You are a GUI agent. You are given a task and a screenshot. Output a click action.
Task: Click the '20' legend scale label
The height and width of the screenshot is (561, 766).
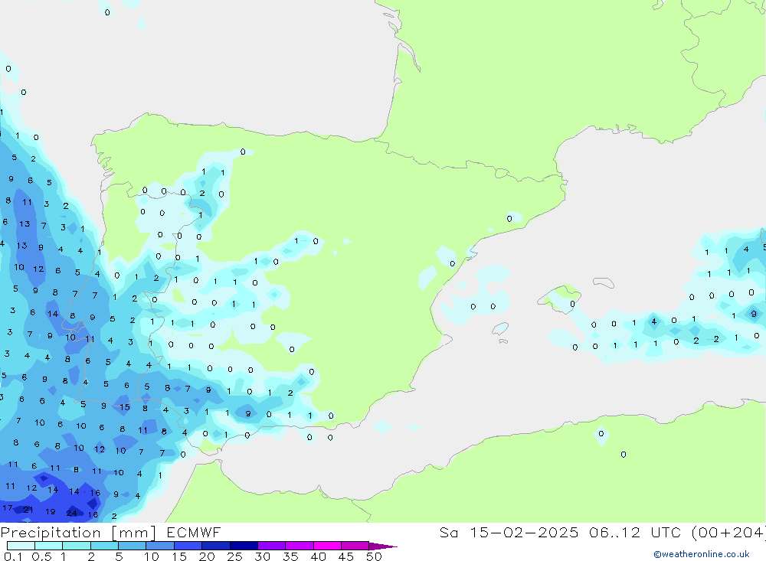point(207,556)
